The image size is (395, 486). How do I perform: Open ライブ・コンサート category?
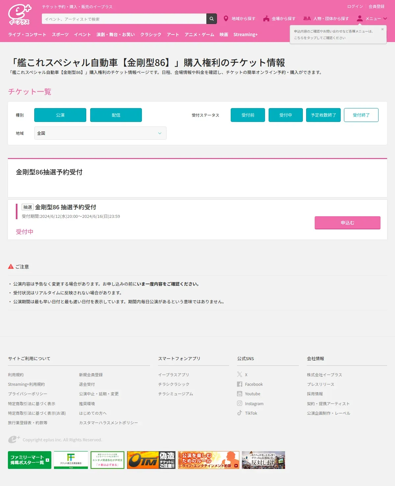pyautogui.click(x=27, y=35)
